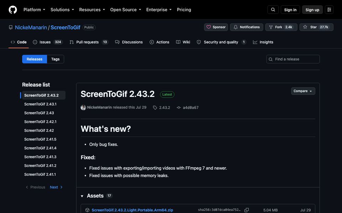
Task: Switch to Tags view
Action: [x=56, y=59]
